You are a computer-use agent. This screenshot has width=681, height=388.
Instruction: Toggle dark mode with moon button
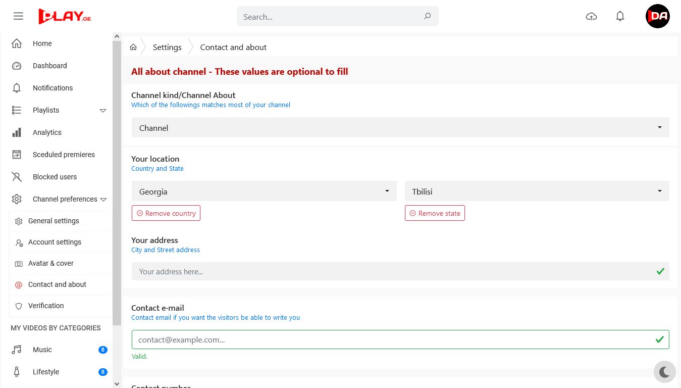coord(664,372)
